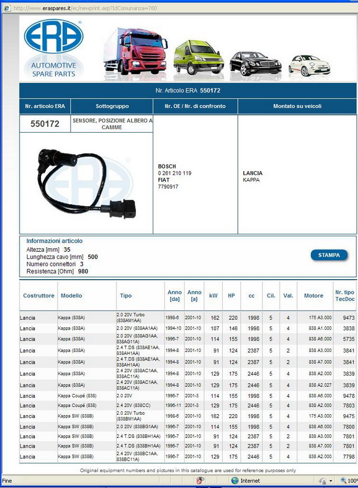This screenshot has height=488, width=358.
Task: Click the year '1994-10' cell
Action: 173,328
